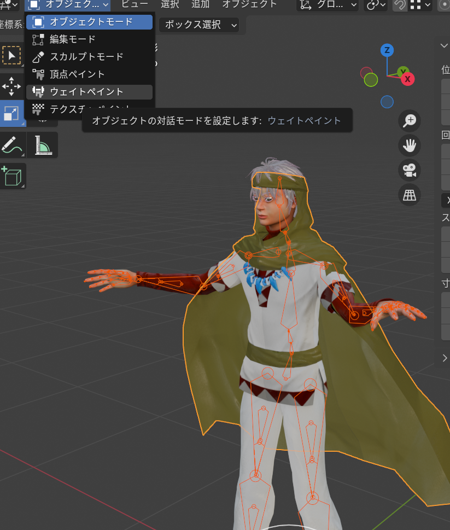Click the Edit Mode icon

[x=38, y=39]
